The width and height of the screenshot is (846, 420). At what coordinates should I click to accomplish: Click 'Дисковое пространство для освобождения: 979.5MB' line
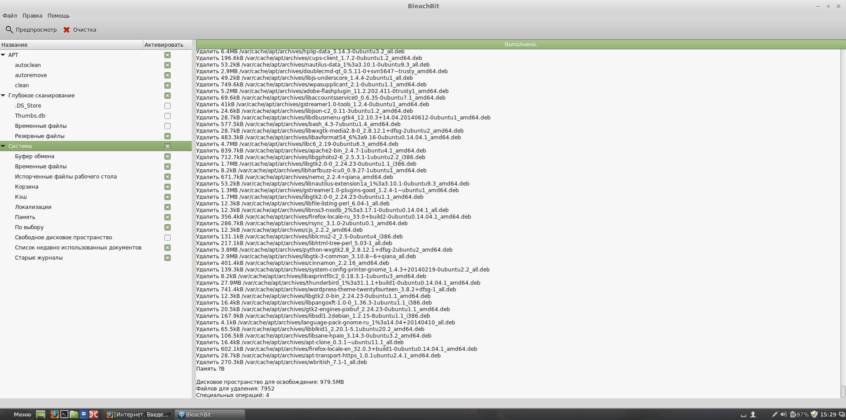pos(270,382)
